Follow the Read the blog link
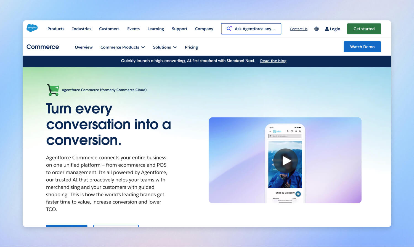The image size is (414, 247). [273, 61]
